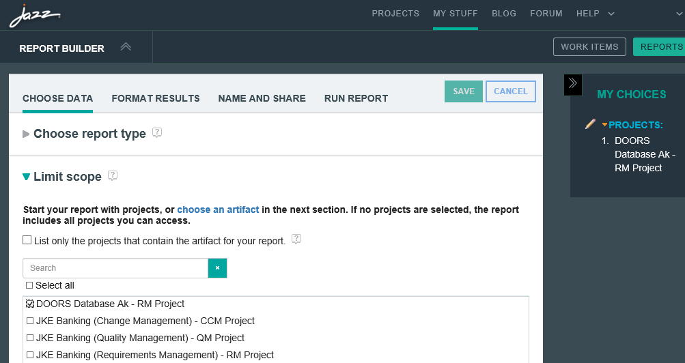Go to My Stuff in top navigation

click(x=456, y=14)
